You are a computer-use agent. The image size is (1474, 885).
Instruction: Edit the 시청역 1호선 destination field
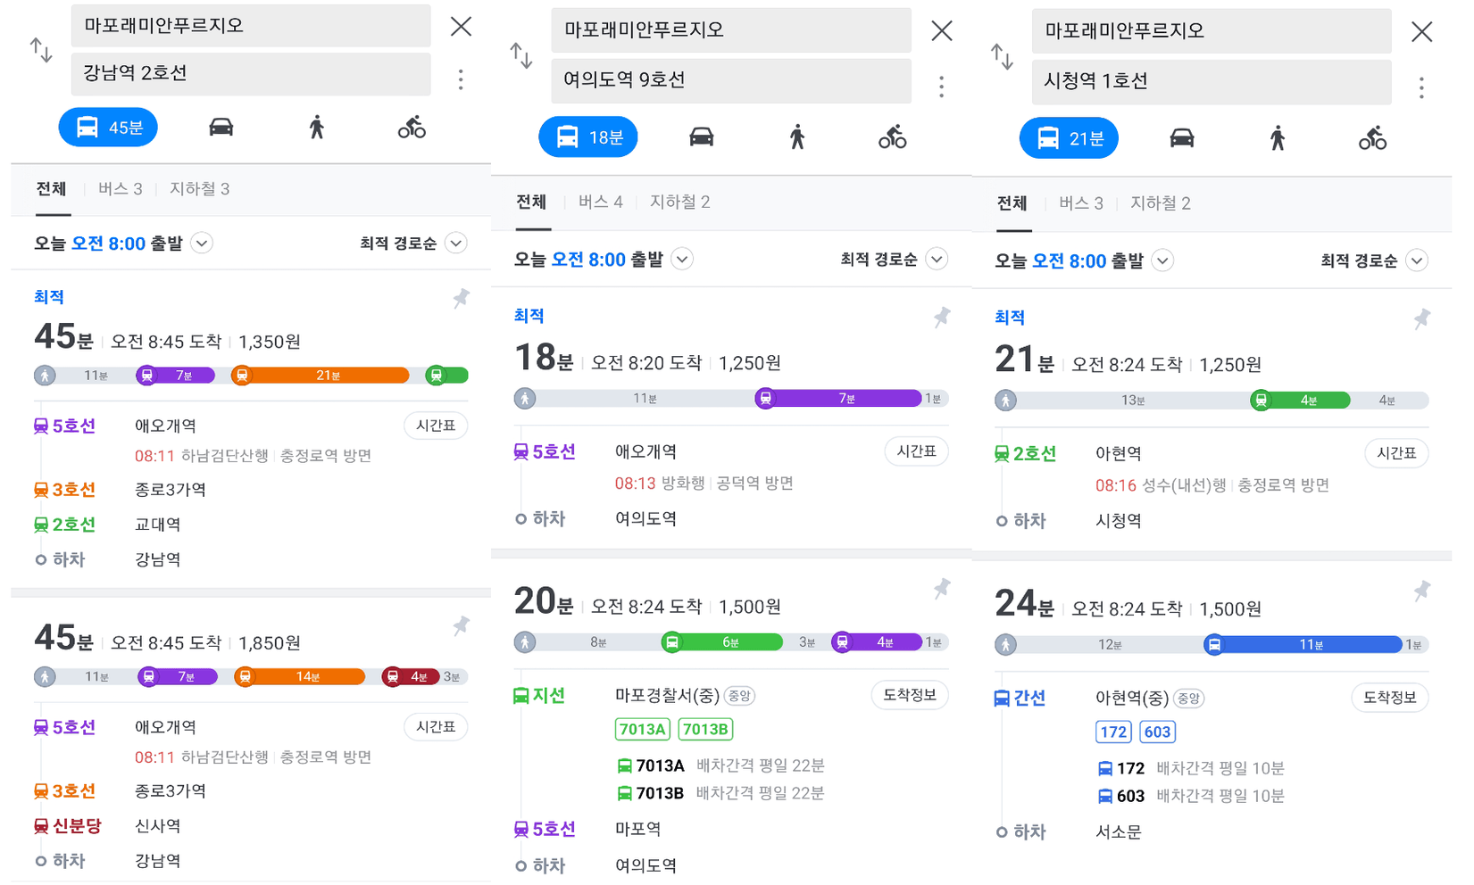(1212, 81)
